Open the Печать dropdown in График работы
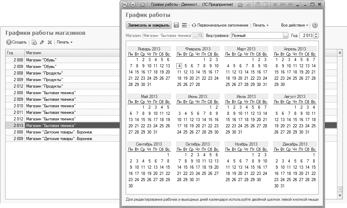This screenshot has height=208, width=347. (x=261, y=25)
